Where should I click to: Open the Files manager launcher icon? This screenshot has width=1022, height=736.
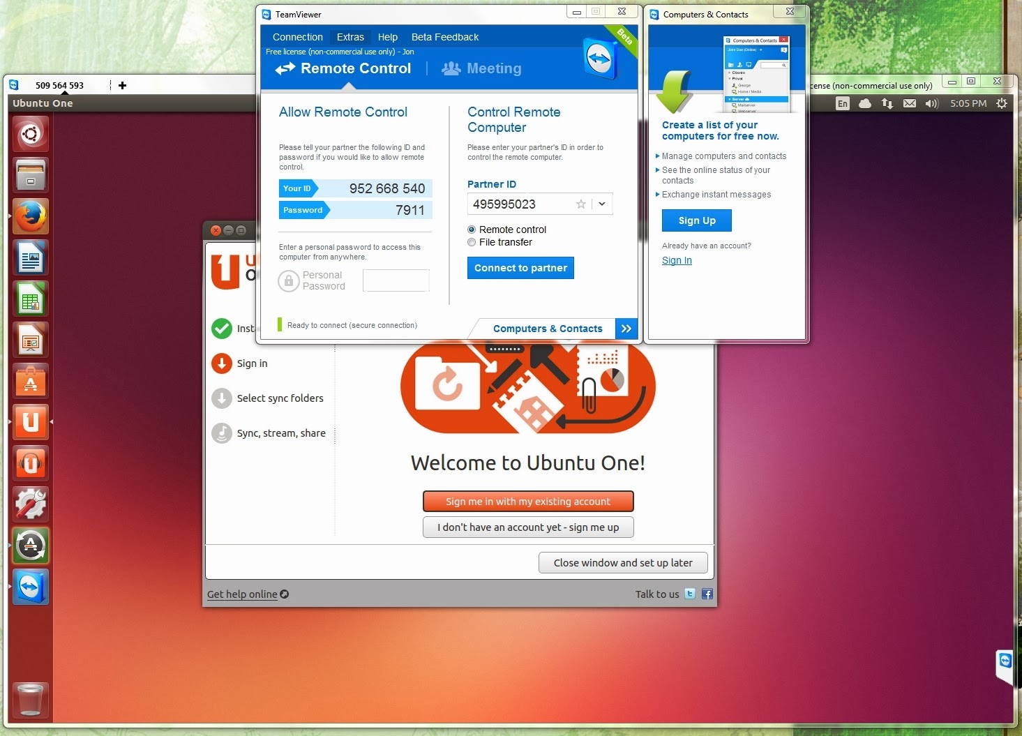coord(31,174)
